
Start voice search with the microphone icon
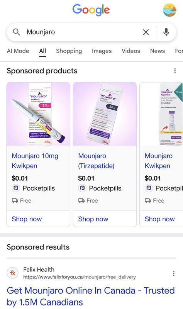click(166, 32)
